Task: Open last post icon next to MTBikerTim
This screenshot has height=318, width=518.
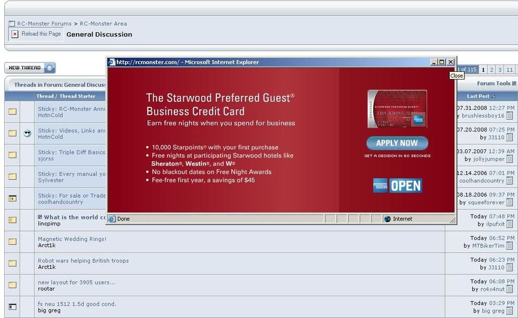Action: 509,246
